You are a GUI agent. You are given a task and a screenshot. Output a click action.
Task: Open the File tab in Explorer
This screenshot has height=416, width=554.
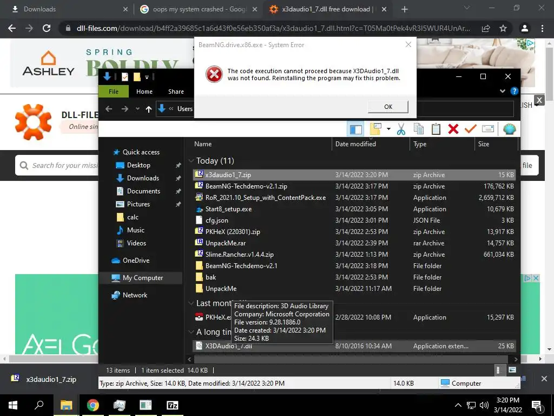(x=114, y=92)
